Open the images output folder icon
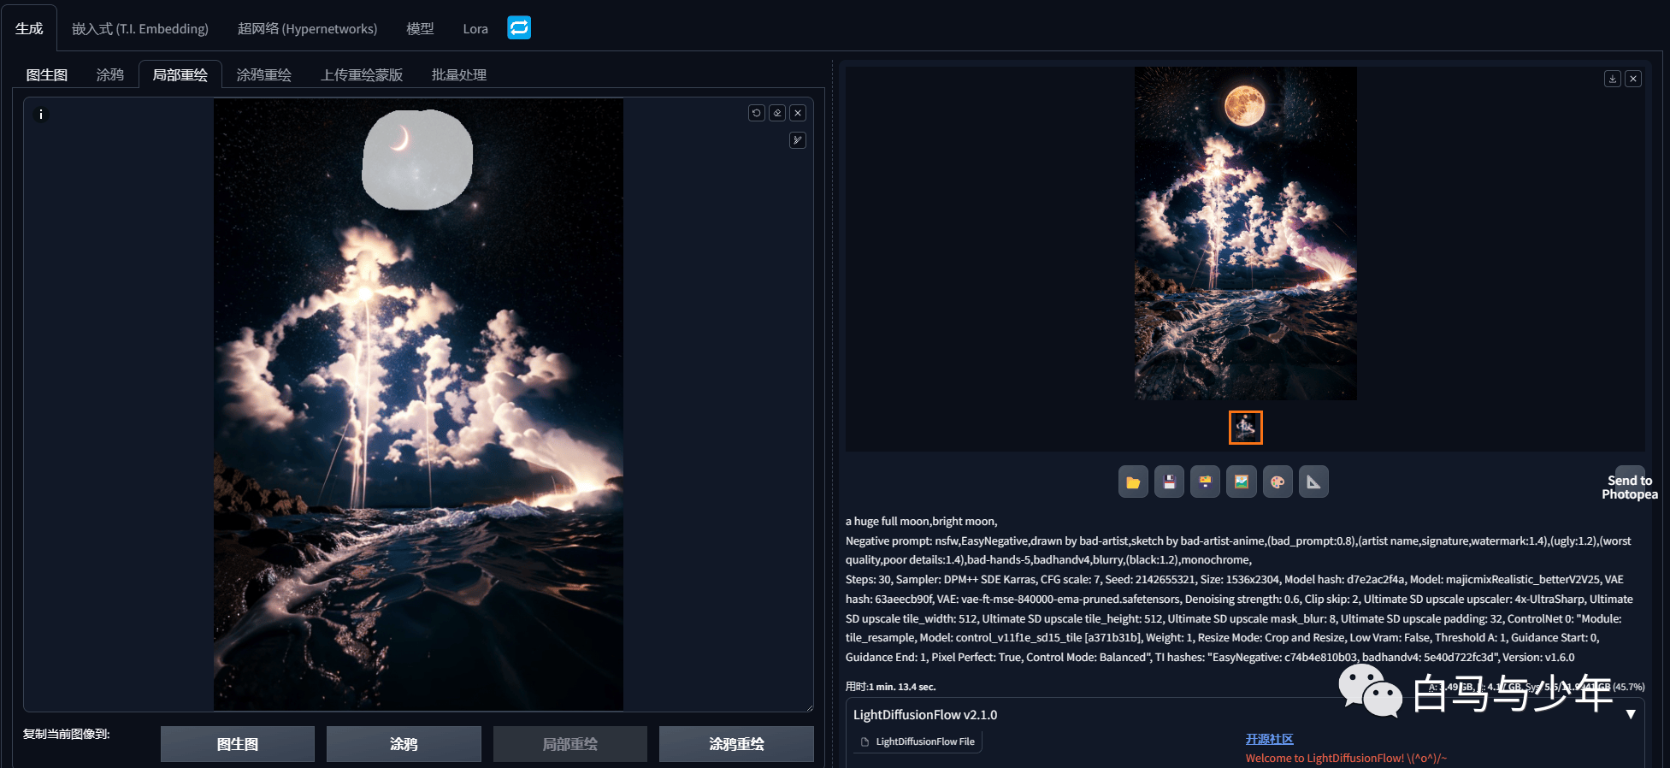 [1133, 481]
